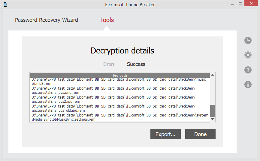Select the ê.mp3.rem file row

pos(120,82)
